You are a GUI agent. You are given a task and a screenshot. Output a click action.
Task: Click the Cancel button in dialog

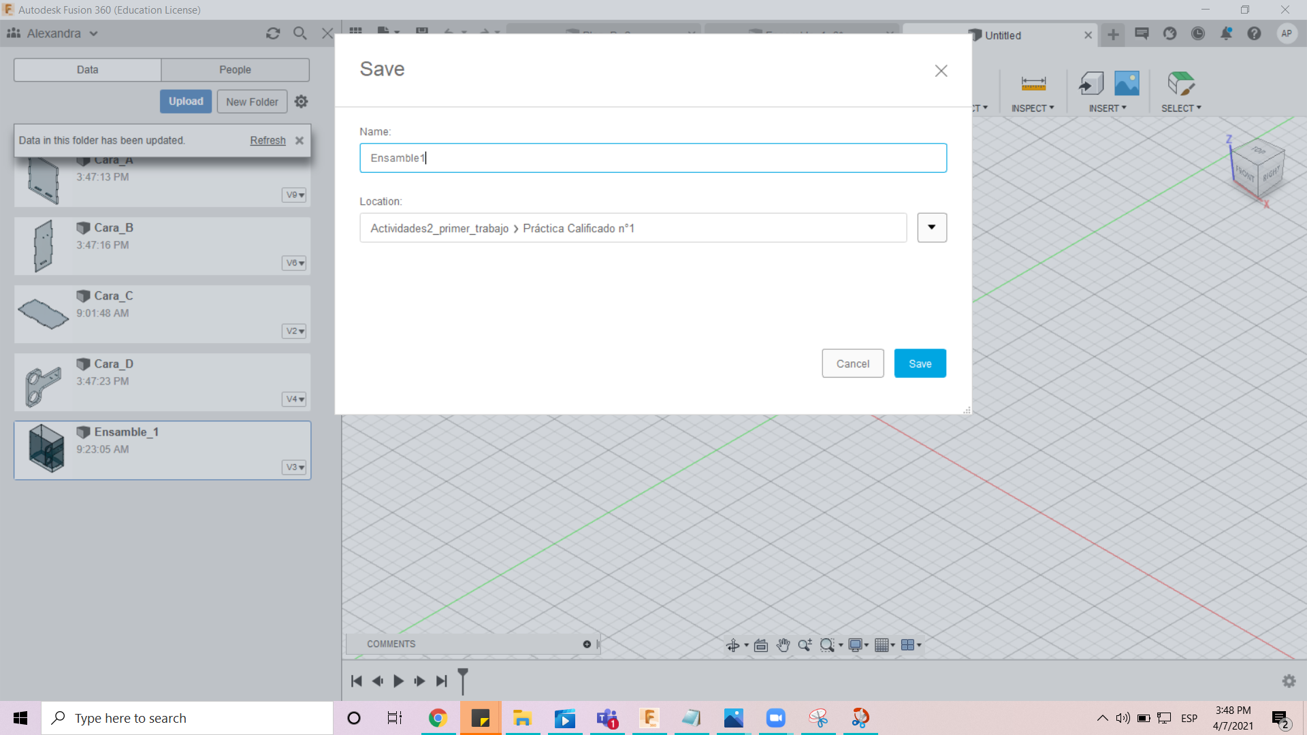pyautogui.click(x=853, y=363)
